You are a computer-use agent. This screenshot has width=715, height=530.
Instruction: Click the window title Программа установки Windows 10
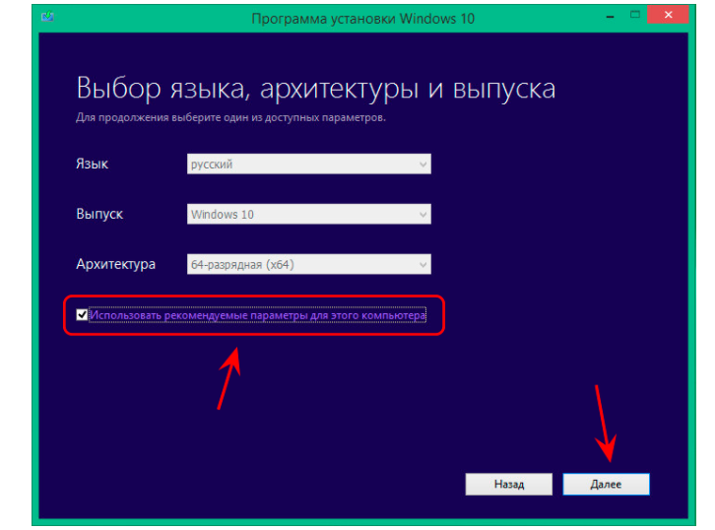coord(363,19)
